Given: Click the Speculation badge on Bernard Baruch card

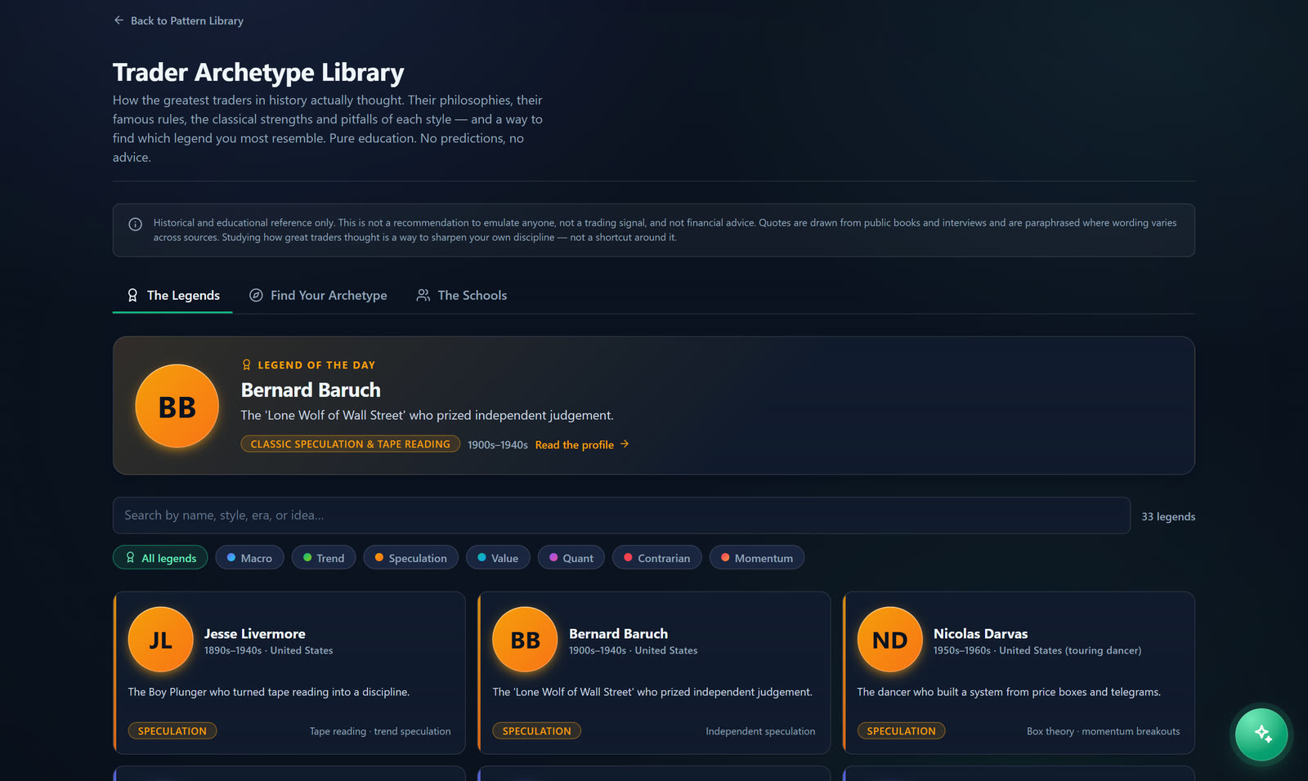Looking at the screenshot, I should [x=537, y=731].
